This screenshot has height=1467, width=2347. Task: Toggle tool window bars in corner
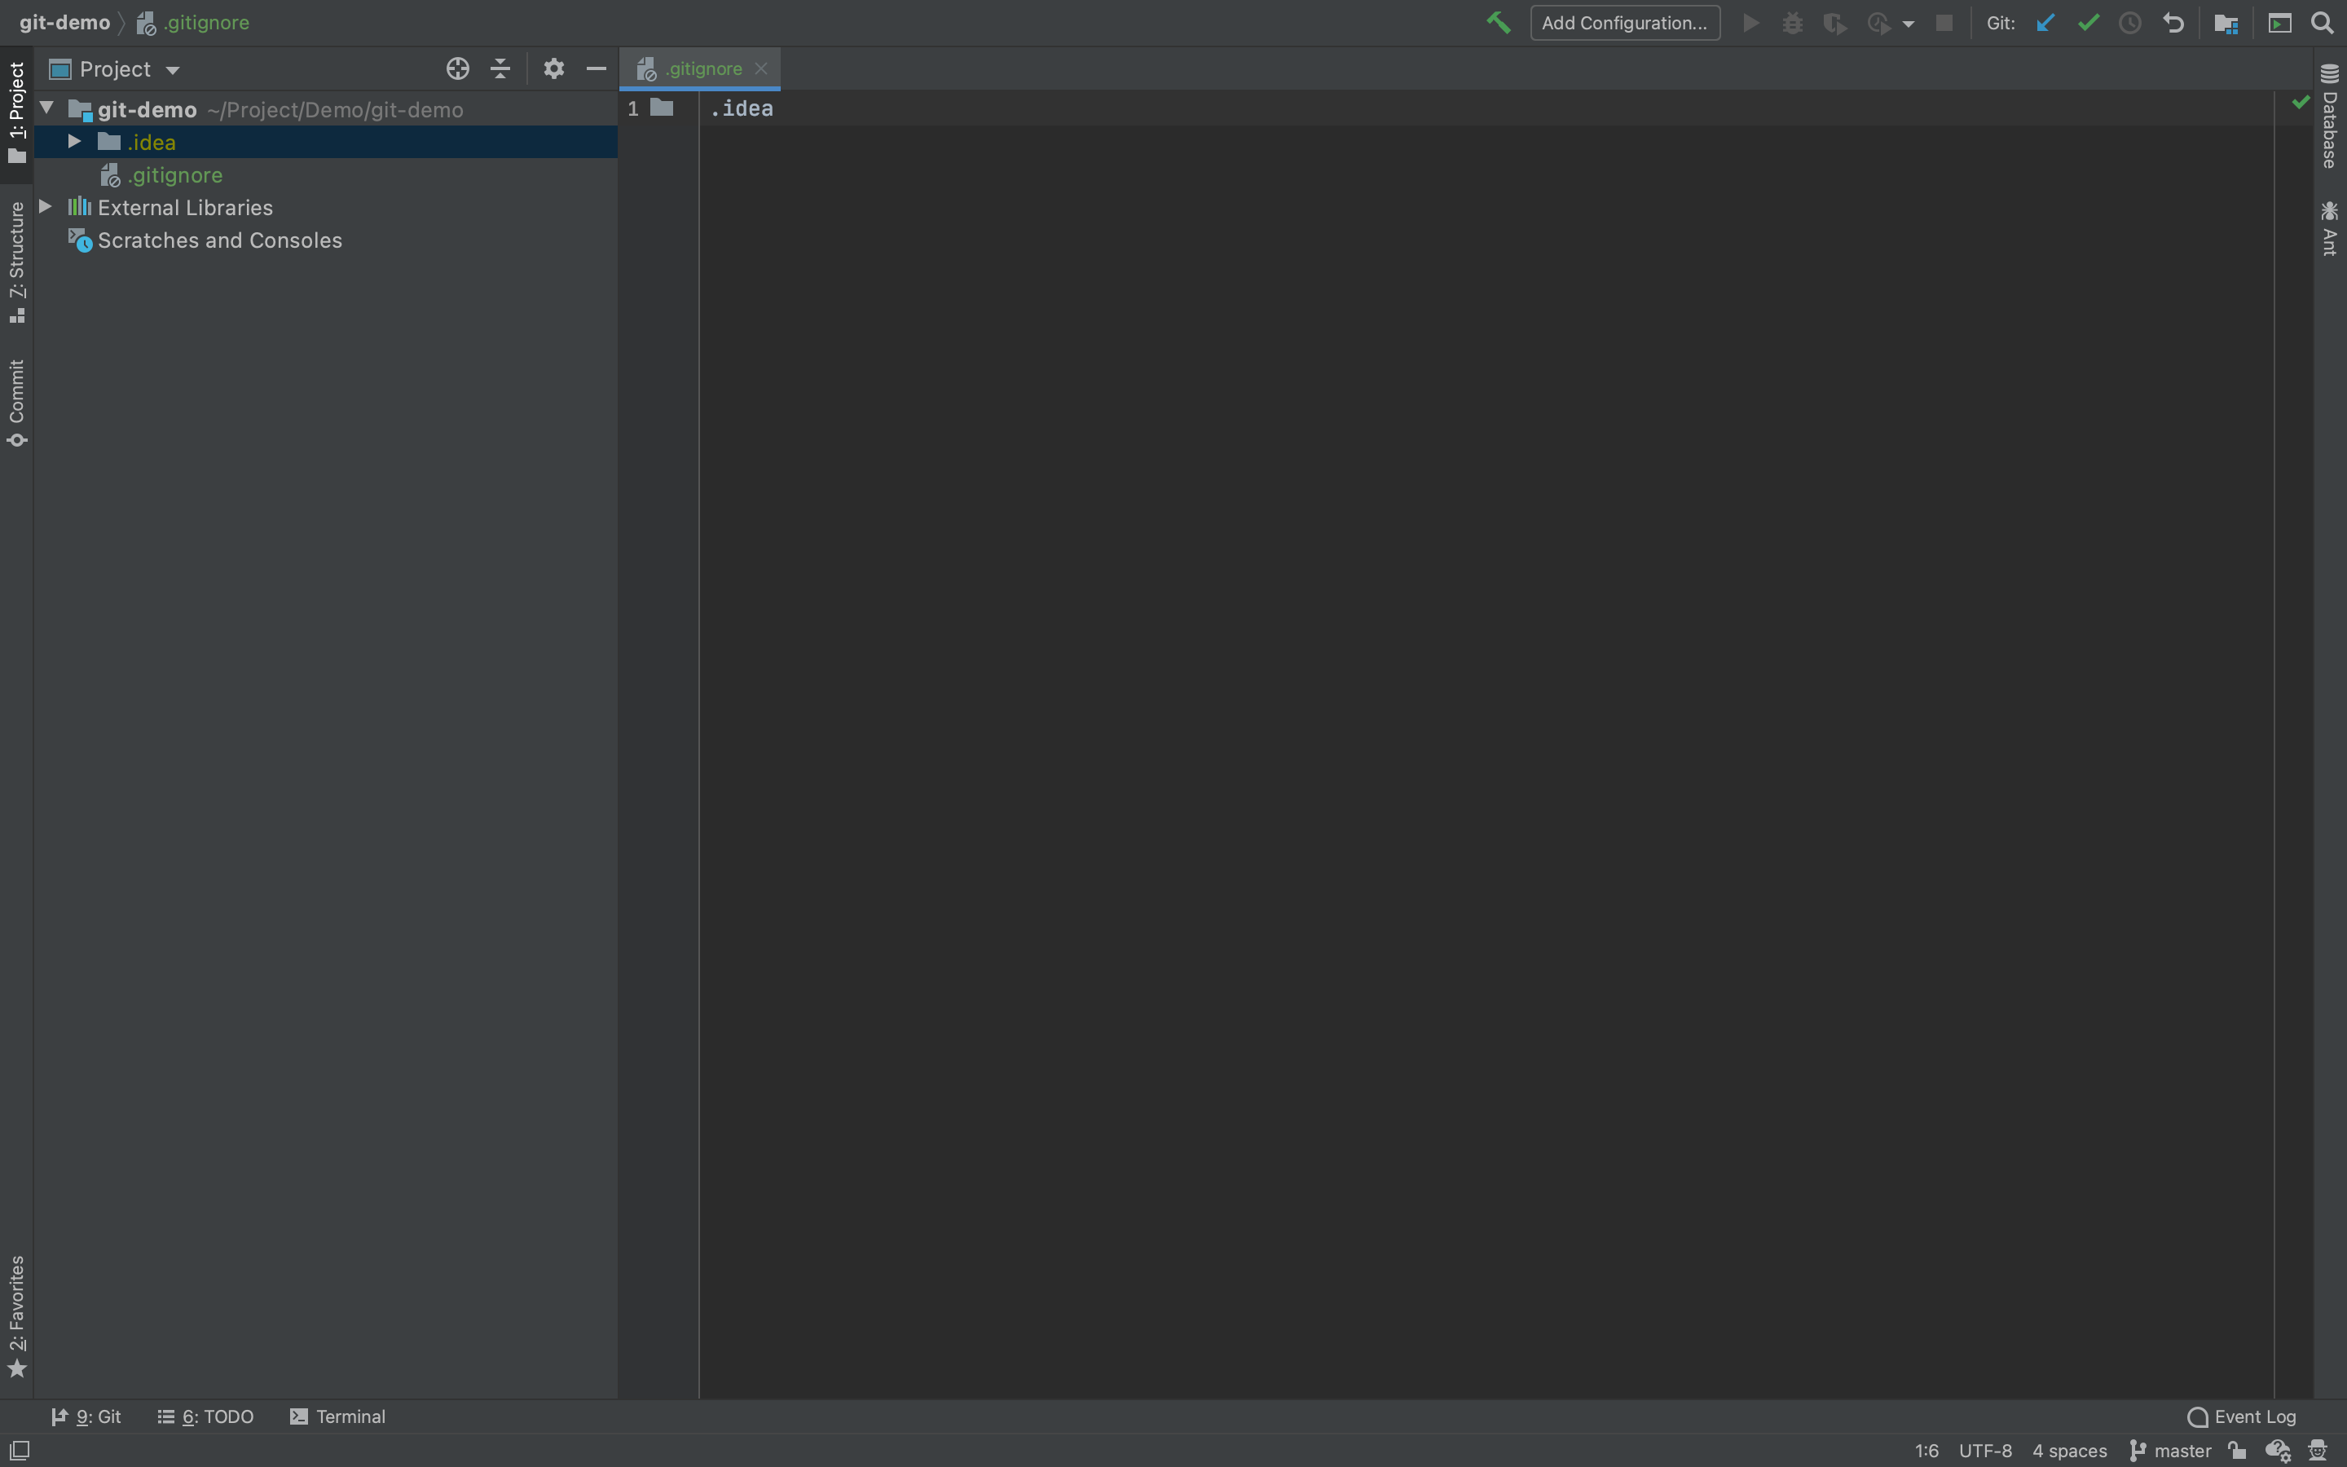point(20,1450)
